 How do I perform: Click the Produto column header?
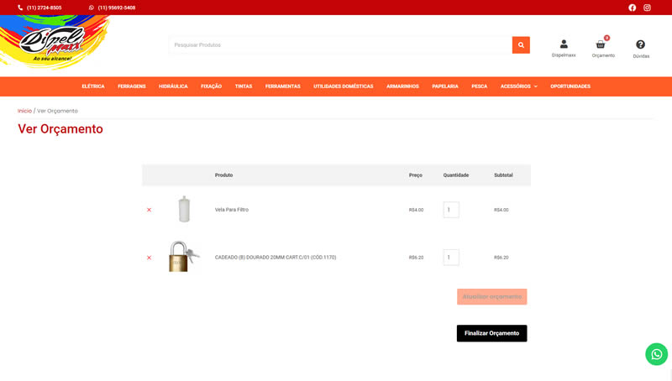(223, 175)
